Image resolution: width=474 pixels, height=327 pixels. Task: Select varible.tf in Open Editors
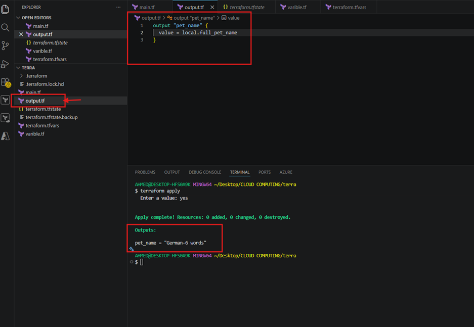(x=71, y=51)
